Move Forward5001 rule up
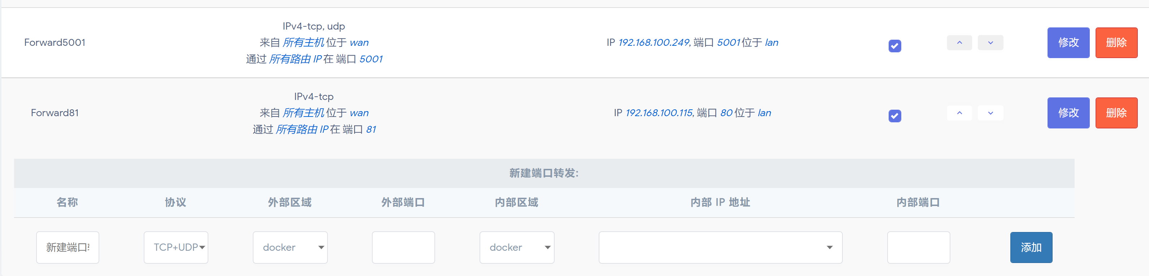 [x=959, y=43]
